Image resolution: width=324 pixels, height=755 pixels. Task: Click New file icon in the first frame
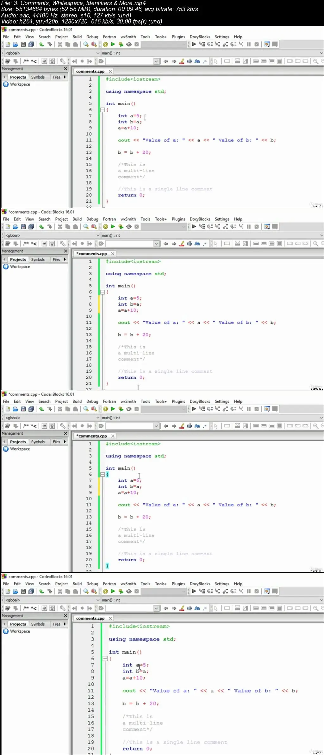click(8, 44)
